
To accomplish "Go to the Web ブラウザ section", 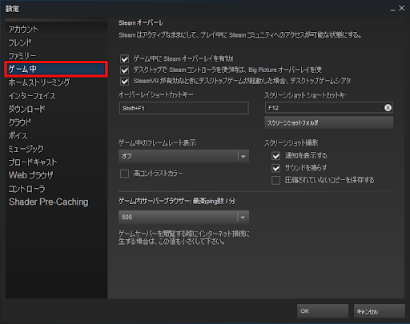I will click(30, 175).
